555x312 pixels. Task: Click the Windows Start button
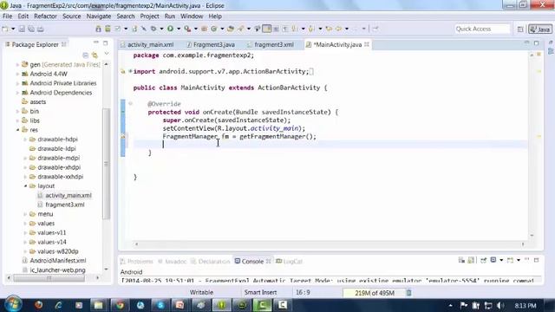click(13, 304)
